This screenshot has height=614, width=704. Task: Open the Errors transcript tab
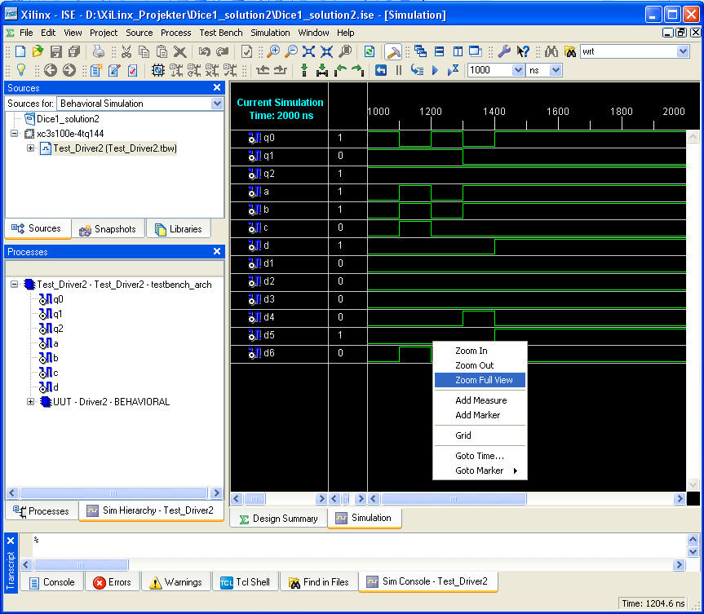[112, 582]
